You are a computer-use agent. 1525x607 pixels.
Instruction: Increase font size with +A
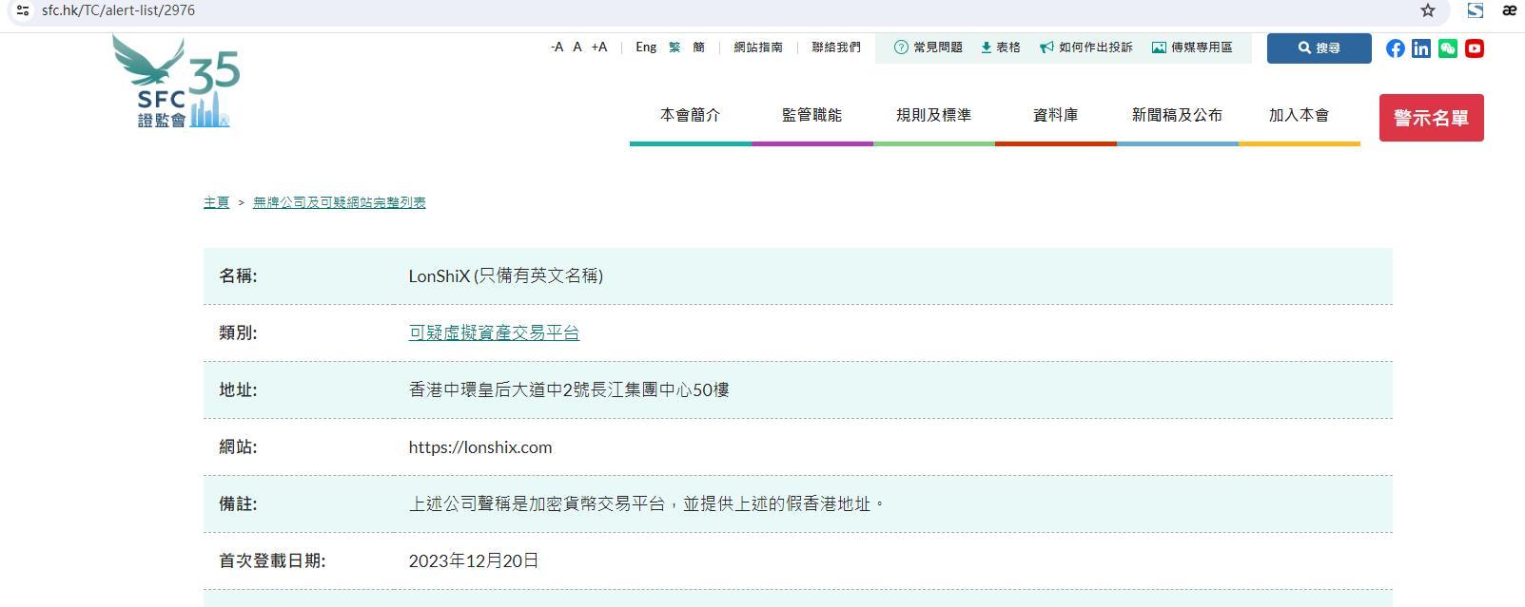click(598, 47)
